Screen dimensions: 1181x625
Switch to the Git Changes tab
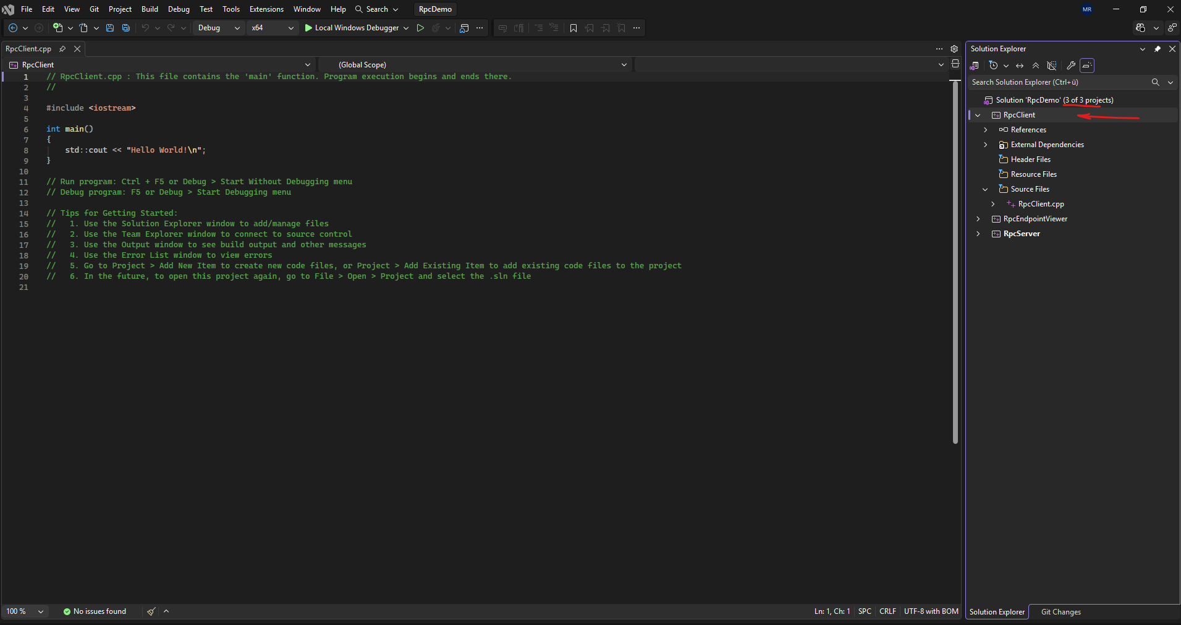[x=1060, y=612]
